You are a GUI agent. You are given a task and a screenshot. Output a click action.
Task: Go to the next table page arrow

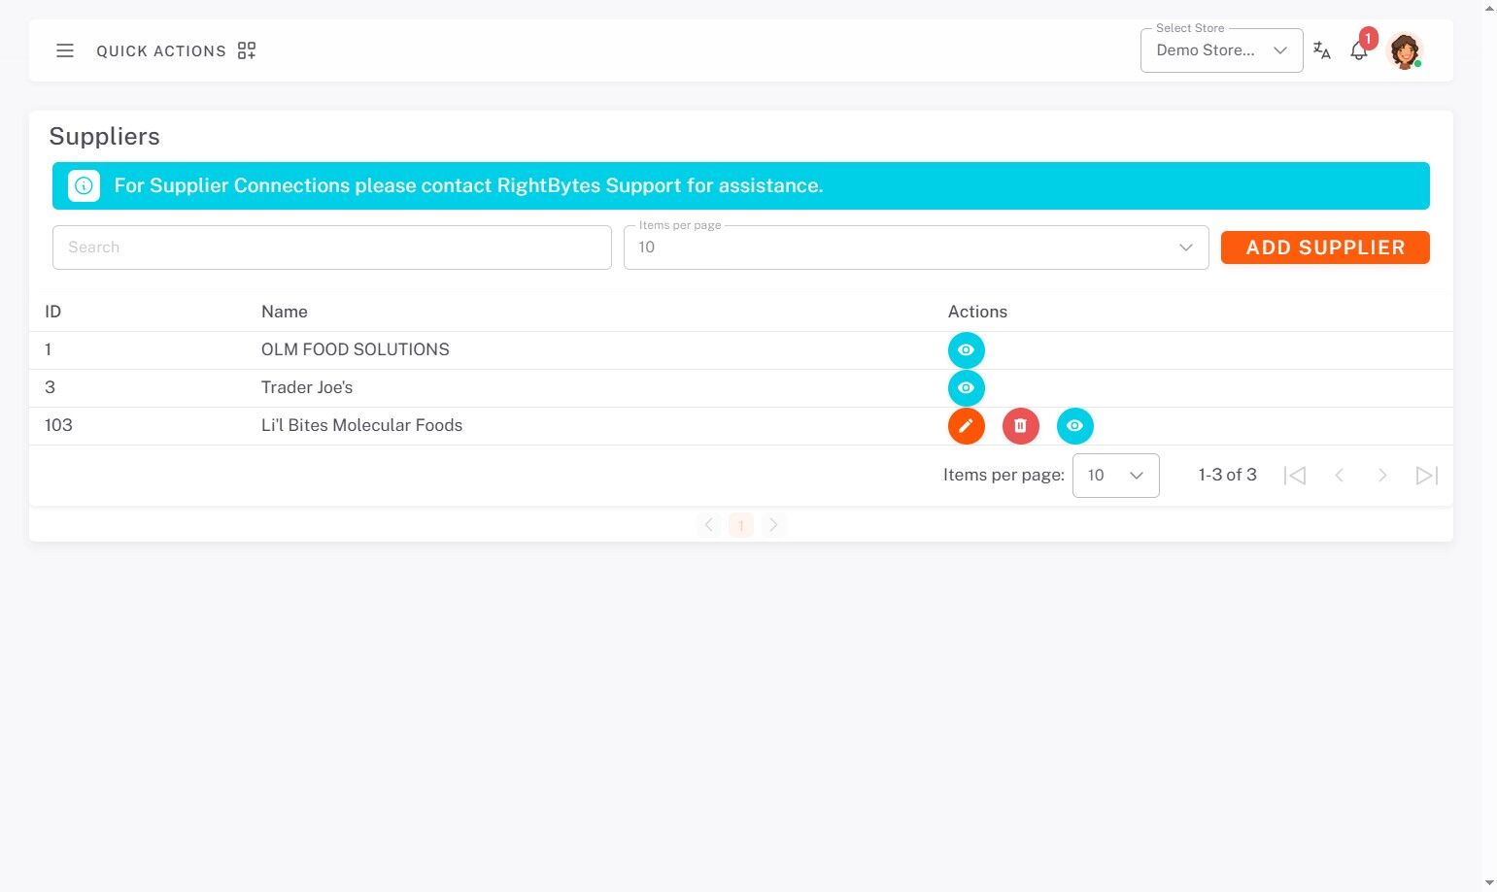pyautogui.click(x=1382, y=476)
